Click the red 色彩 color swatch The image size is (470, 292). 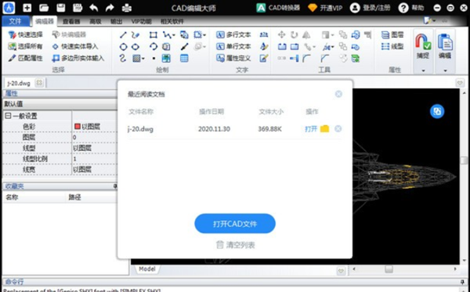click(78, 127)
